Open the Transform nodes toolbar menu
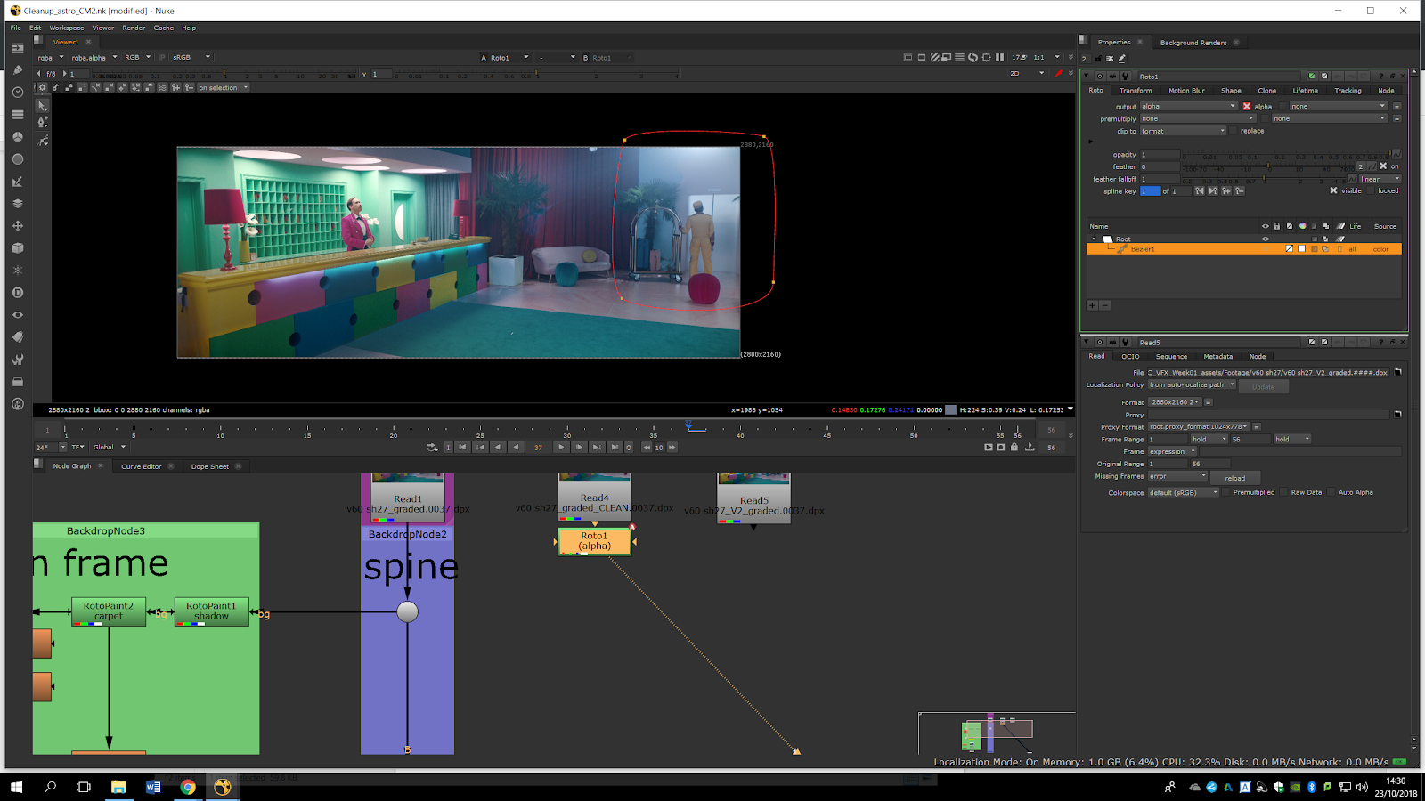 pos(18,226)
